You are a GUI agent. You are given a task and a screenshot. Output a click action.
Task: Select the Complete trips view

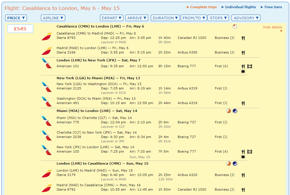tap(202, 7)
